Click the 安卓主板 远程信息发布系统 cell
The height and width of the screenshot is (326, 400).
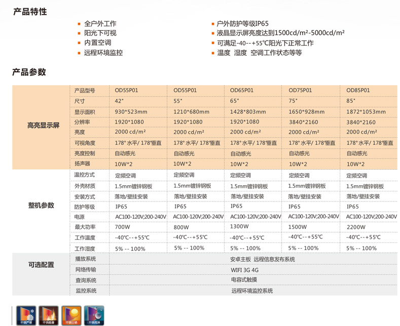[252, 260]
